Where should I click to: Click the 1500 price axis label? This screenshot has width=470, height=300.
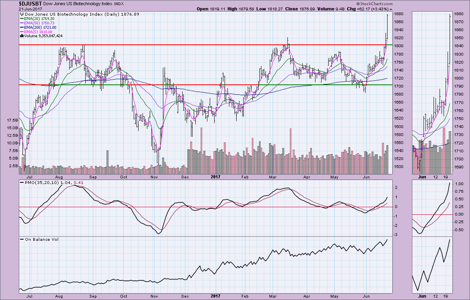pos(398,167)
